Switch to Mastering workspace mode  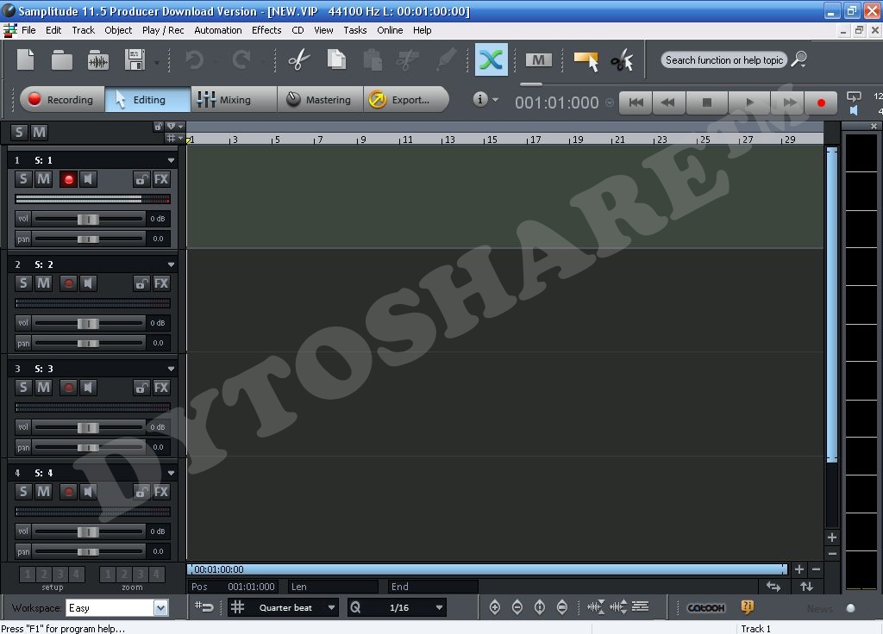pos(320,100)
